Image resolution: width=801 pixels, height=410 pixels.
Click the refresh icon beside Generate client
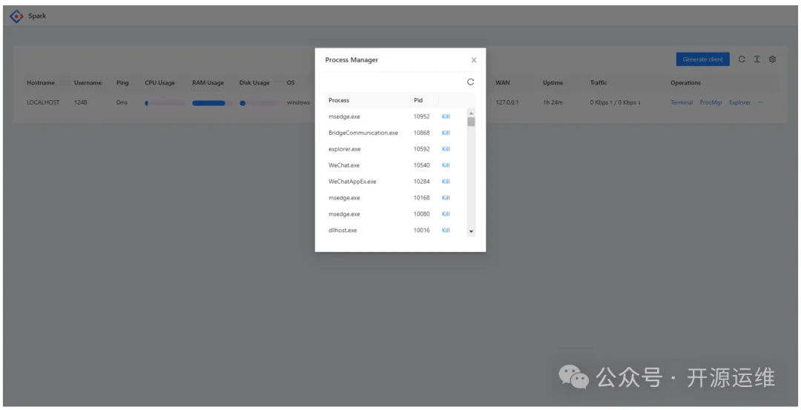click(x=742, y=59)
